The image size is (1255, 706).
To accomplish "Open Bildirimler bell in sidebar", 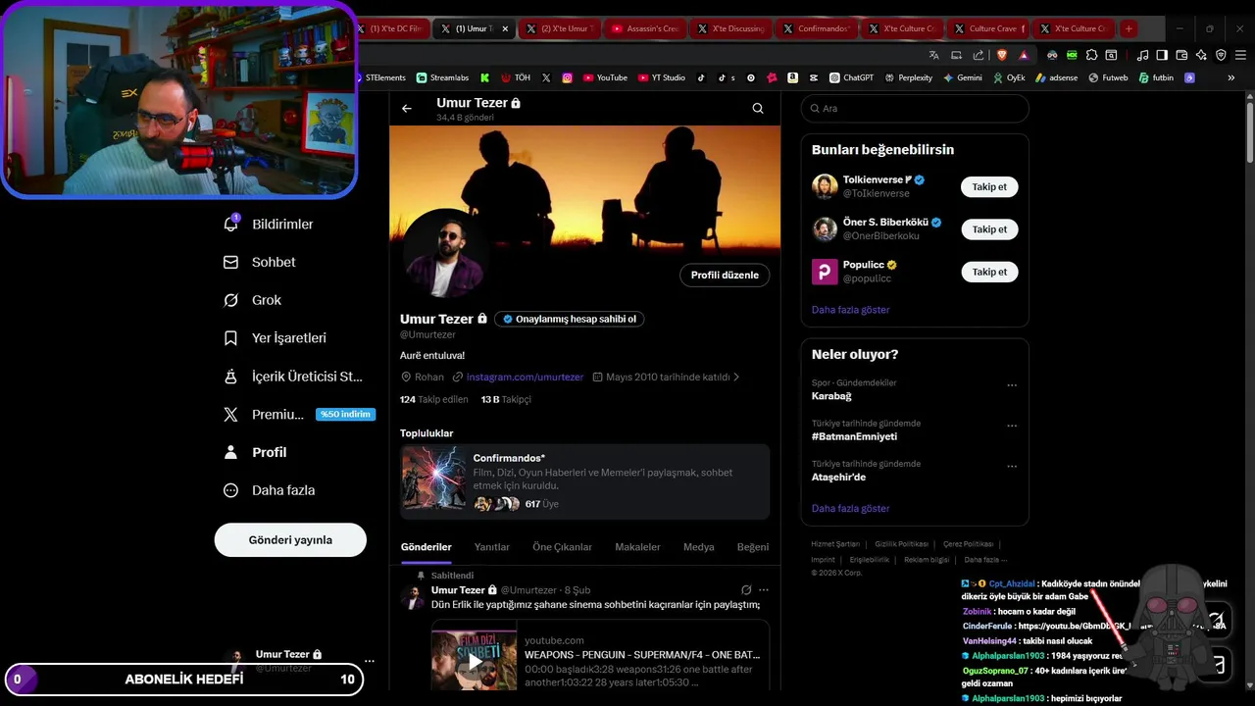I will 270,225.
